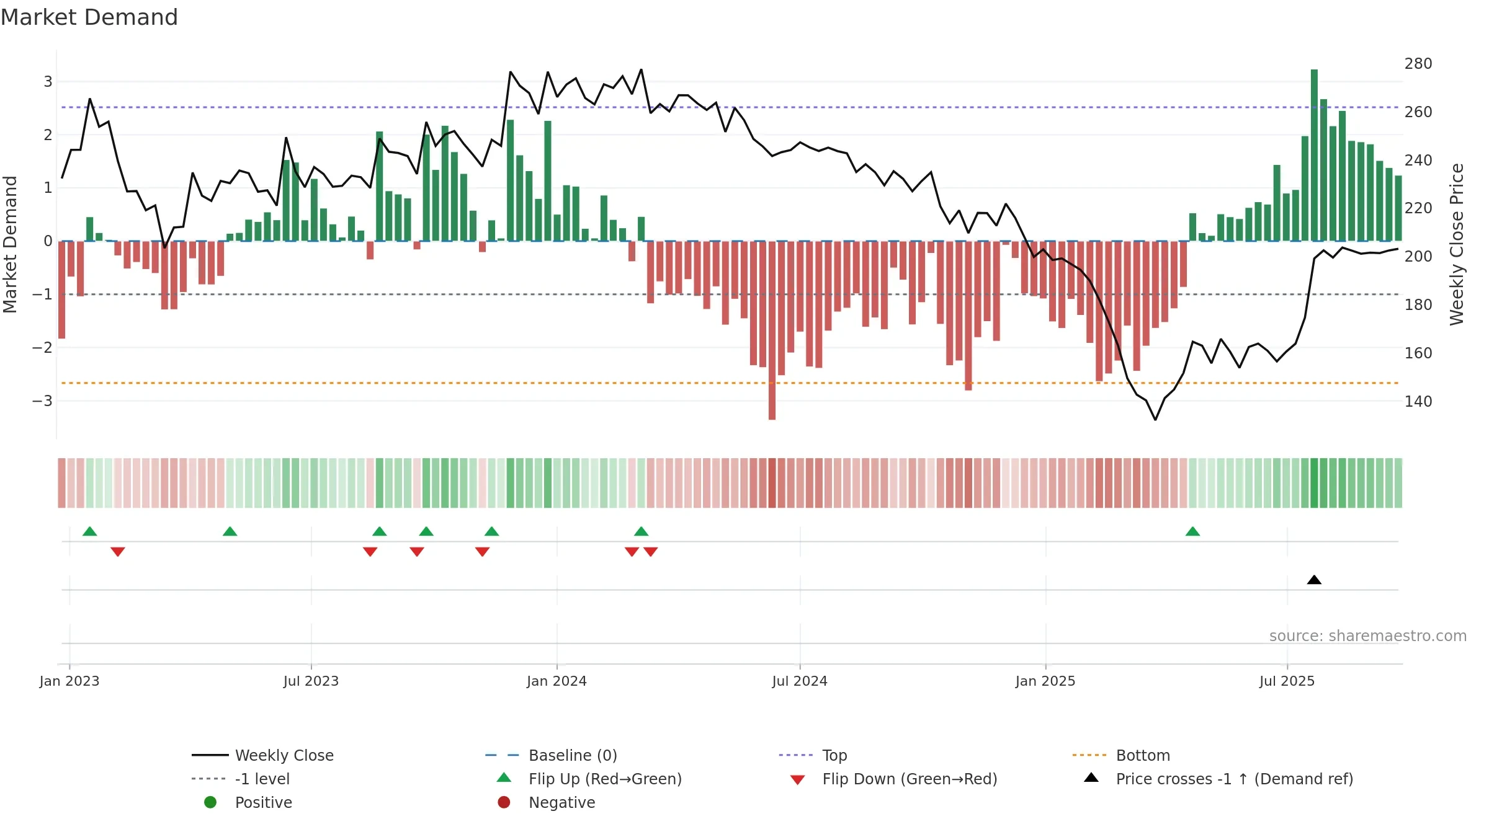Click the deepest red demand bar near June 2024

(x=772, y=330)
